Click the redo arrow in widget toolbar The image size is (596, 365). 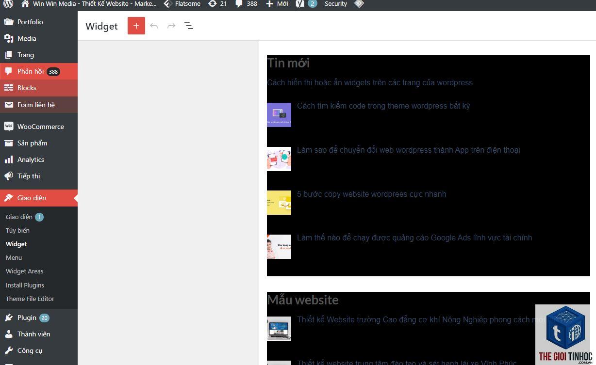click(171, 26)
